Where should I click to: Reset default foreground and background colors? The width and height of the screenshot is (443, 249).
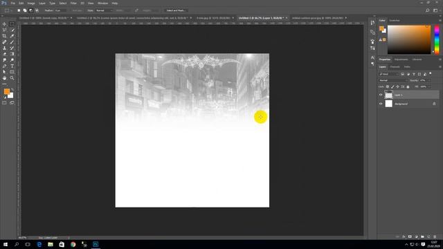(x=5, y=97)
